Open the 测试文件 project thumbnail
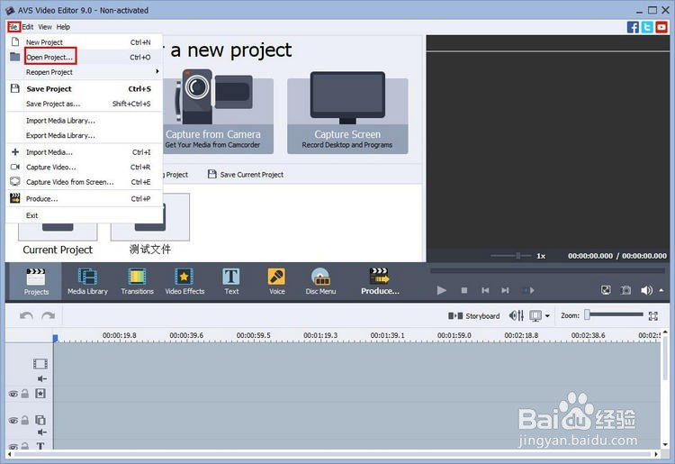Image resolution: width=675 pixels, height=464 pixels. (149, 224)
